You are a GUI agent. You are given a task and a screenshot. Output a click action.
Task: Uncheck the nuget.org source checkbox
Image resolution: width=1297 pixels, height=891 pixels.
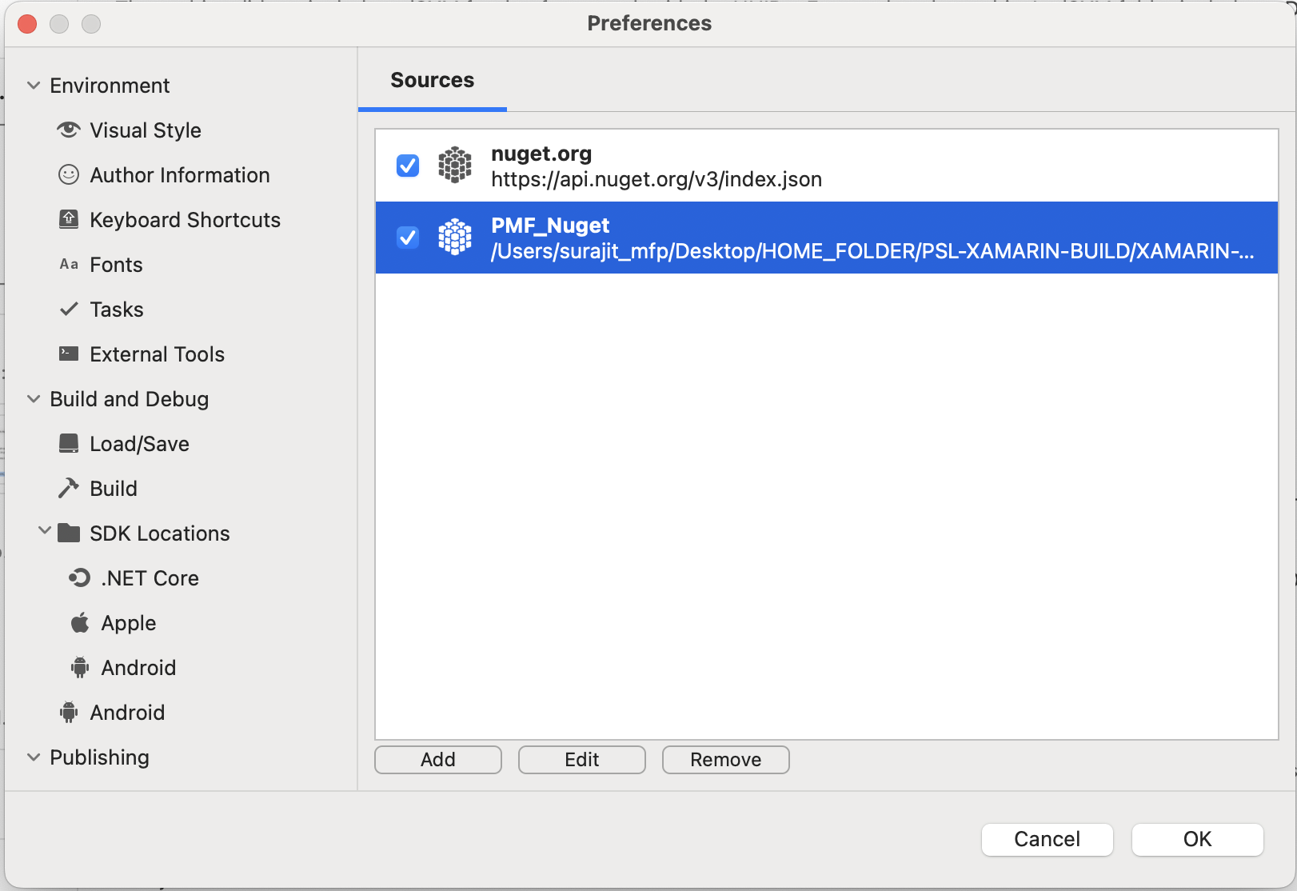tap(408, 166)
